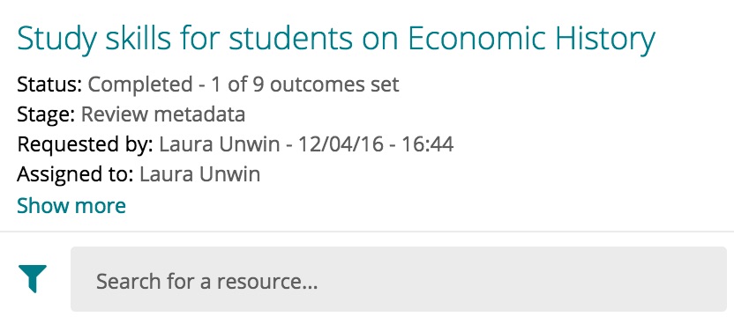Select the Review metadata stage value
The height and width of the screenshot is (324, 734).
click(163, 114)
